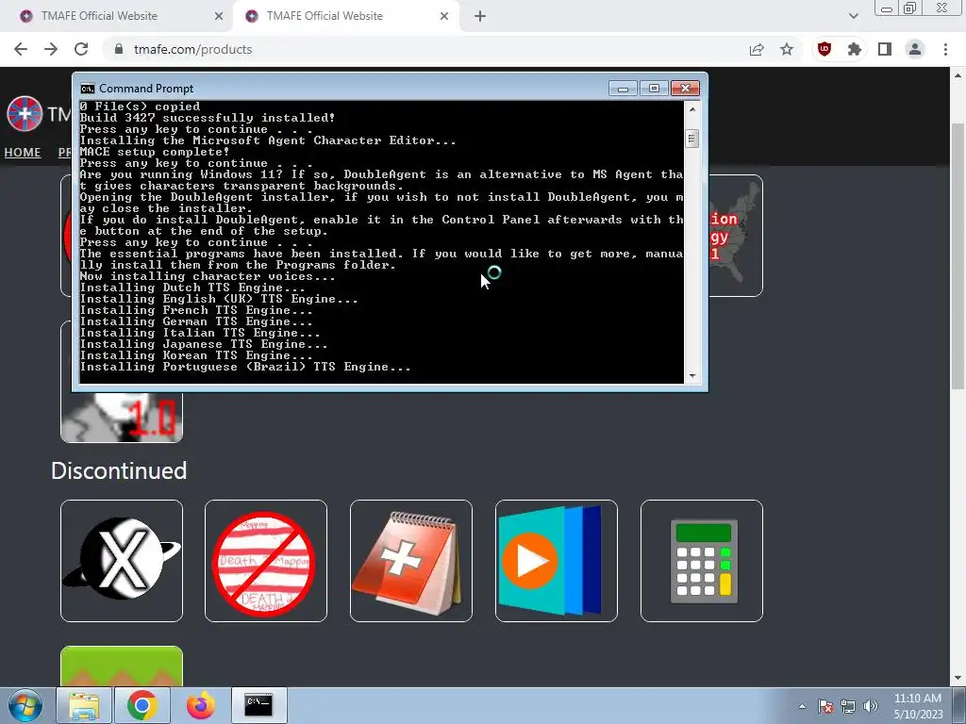Click the line 'Installing Japanese TTS Engine...'
Viewport: 966px width, 724px height.
[x=204, y=344]
